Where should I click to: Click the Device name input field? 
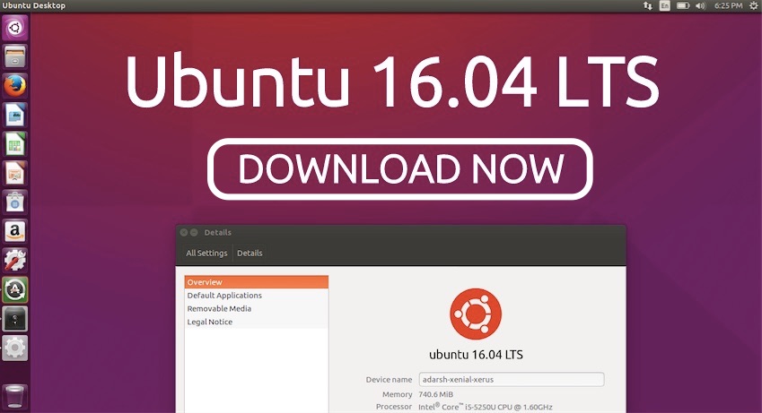pyautogui.click(x=512, y=380)
